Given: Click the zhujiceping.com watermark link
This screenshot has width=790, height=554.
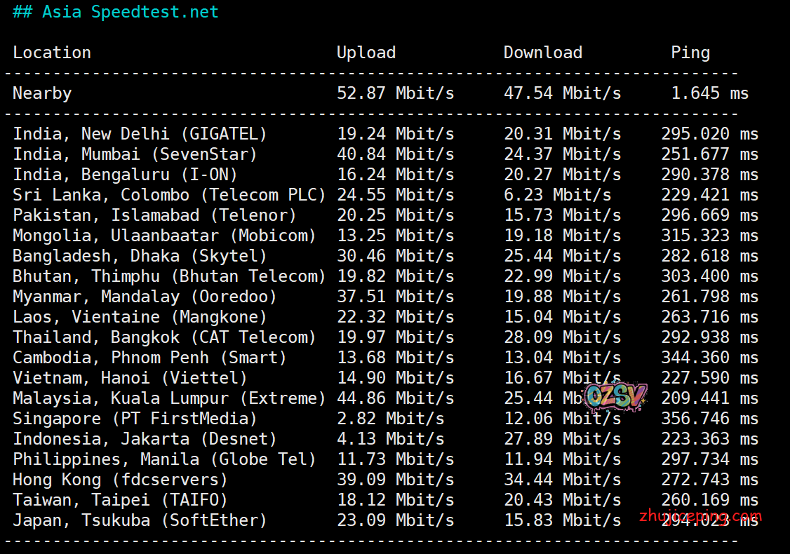Looking at the screenshot, I should point(699,518).
